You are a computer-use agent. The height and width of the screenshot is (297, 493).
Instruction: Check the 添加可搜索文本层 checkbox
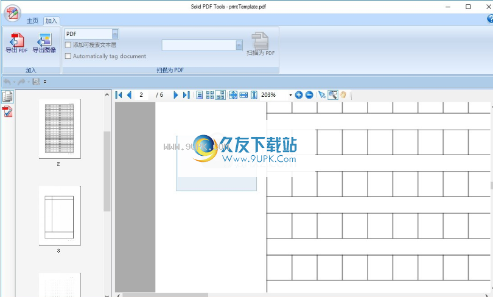click(x=68, y=45)
